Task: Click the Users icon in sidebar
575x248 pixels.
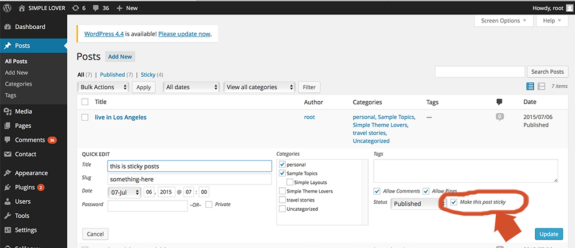Action: pos(7,202)
